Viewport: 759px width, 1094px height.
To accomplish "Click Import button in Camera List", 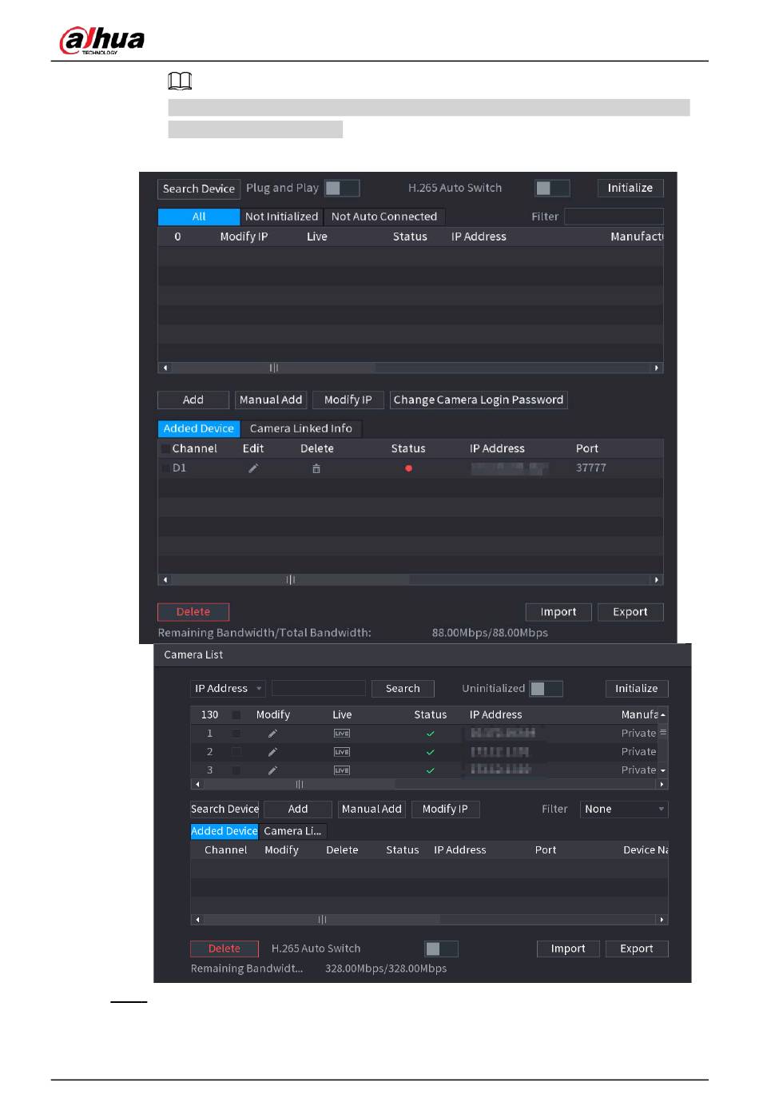I will (568, 949).
